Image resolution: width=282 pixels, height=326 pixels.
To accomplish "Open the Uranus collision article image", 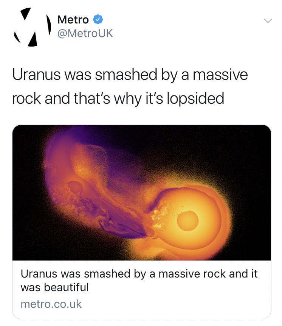I will tap(142, 192).
